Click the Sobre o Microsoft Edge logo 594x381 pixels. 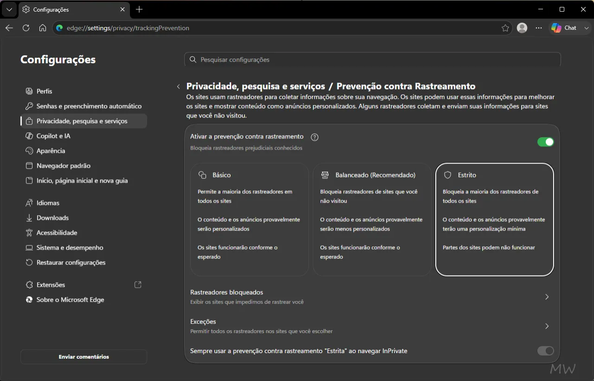tap(29, 300)
